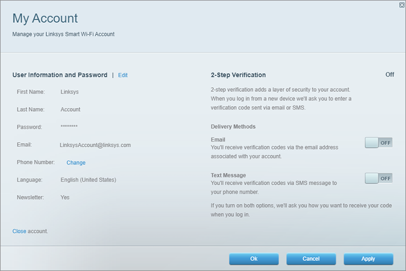
Task: Select the First Name value Linksys
Action: click(x=70, y=92)
